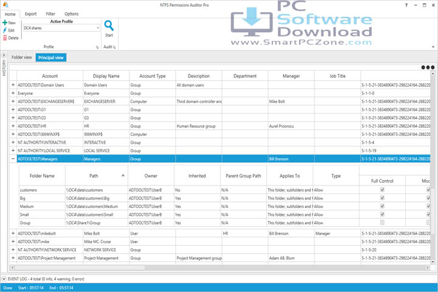Expand the ADTOOLTEST\EXCHANGESERVER$ row
The width and height of the screenshot is (438, 292).
pos(13,101)
